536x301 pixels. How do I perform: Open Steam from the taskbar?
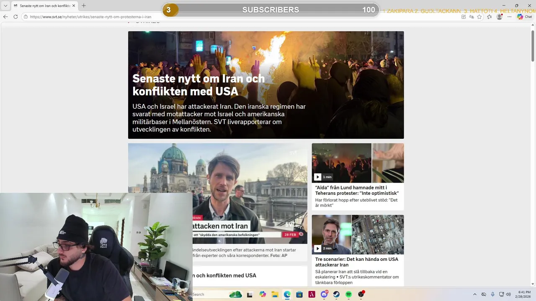(336, 294)
